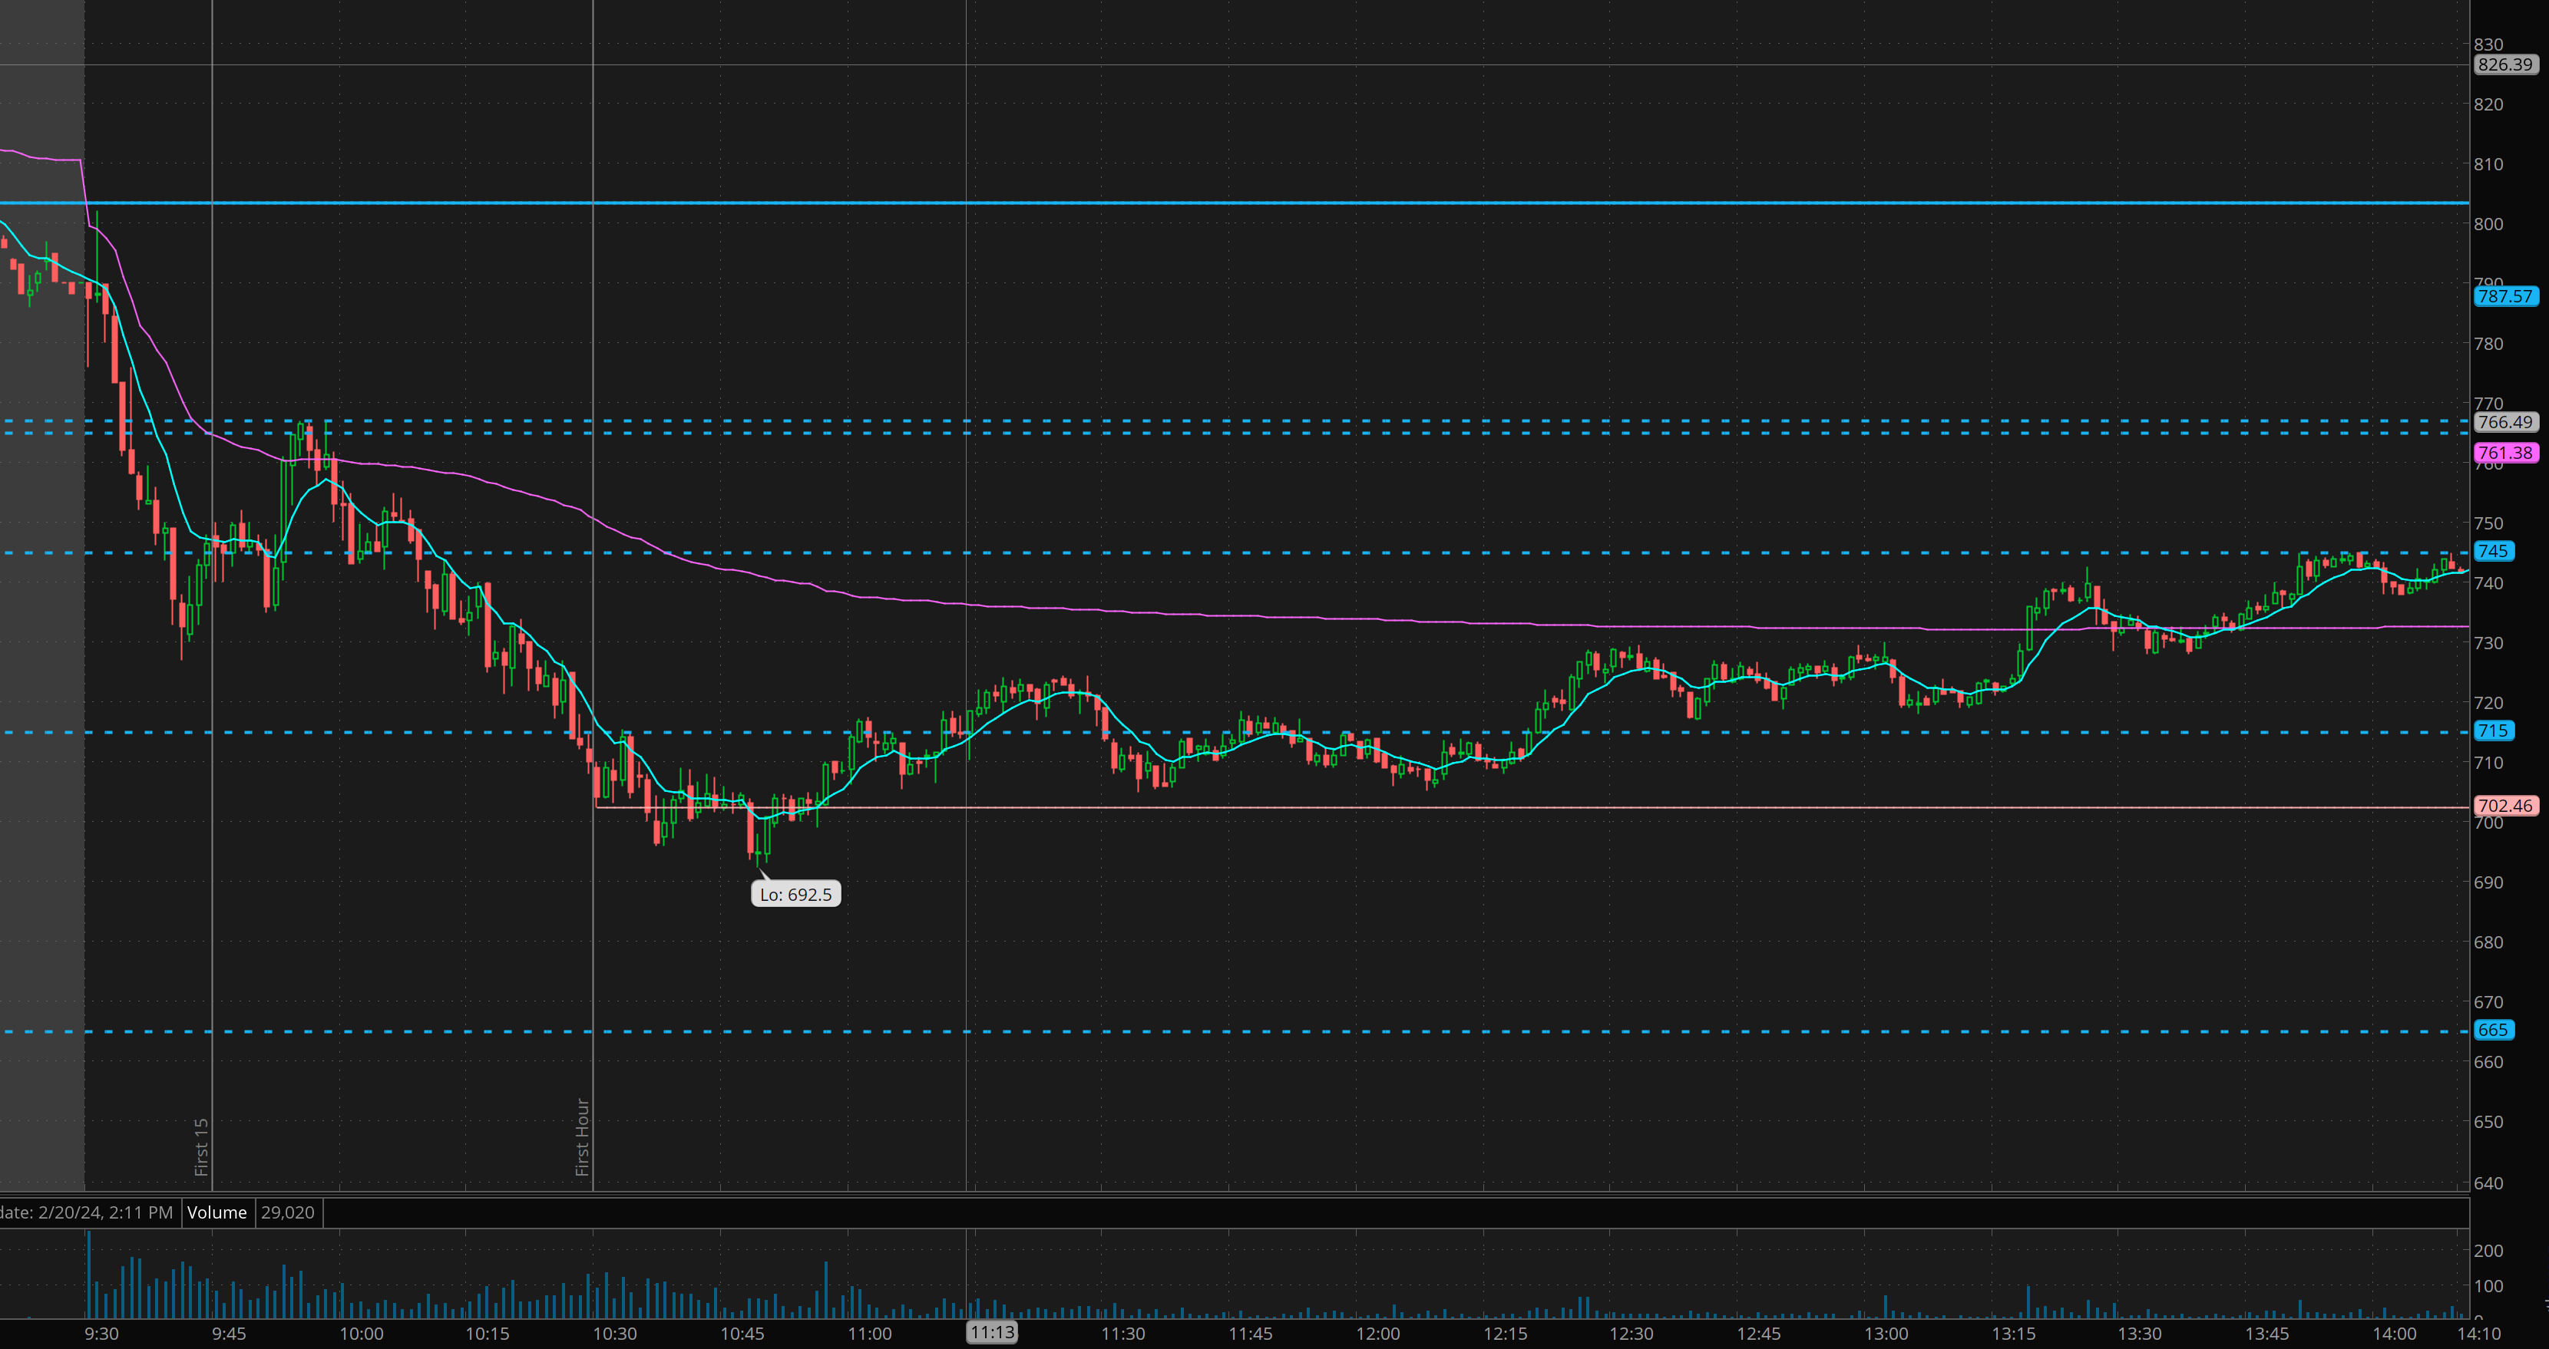Image resolution: width=2549 pixels, height=1349 pixels.
Task: Select the 826.39 gray price label
Action: pyautogui.click(x=2504, y=64)
